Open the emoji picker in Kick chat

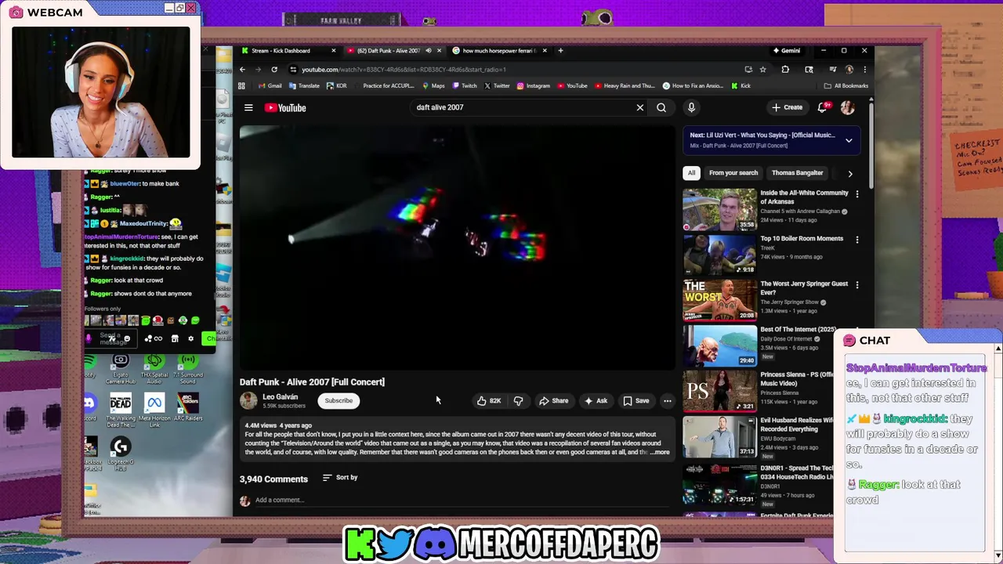click(127, 338)
